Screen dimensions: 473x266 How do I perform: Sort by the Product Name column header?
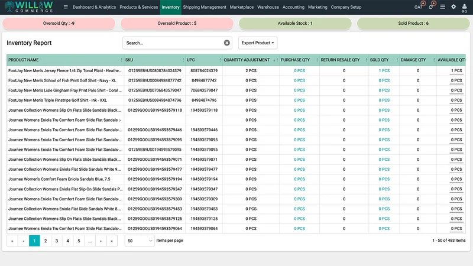pos(24,60)
